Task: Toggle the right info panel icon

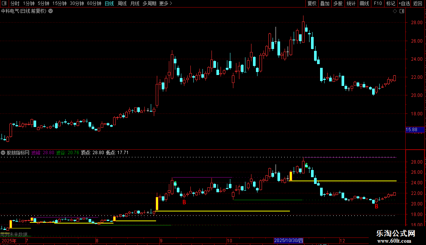Action: pos(402,11)
